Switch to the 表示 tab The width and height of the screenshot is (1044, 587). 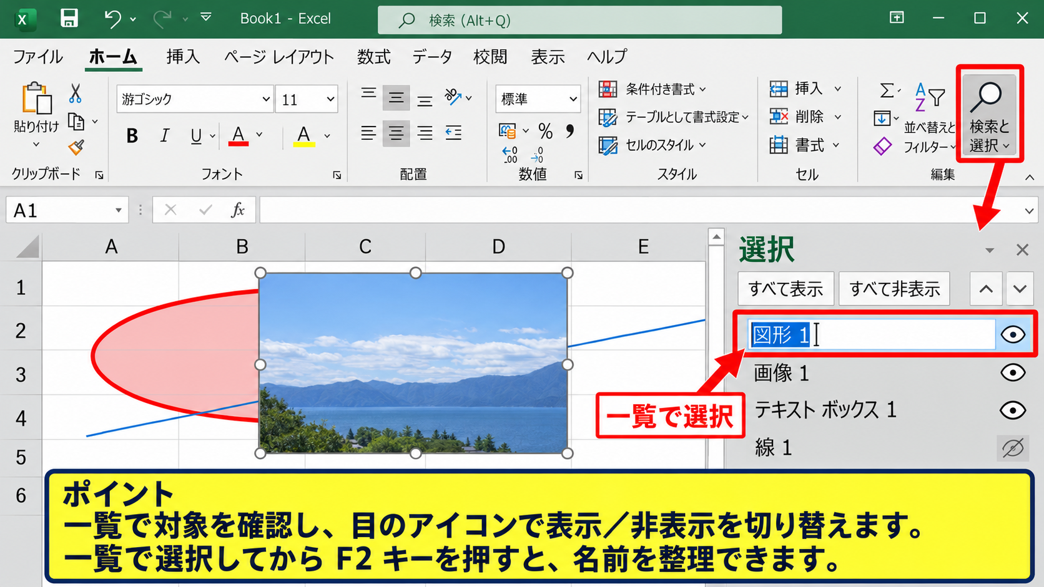548,57
